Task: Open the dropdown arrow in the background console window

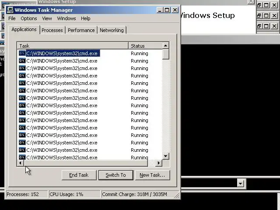Action: point(241,183)
